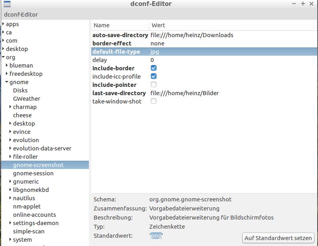Screen dimensions: 318x246
Task: Click the highlighted 'png' default value
Action: click(156, 236)
